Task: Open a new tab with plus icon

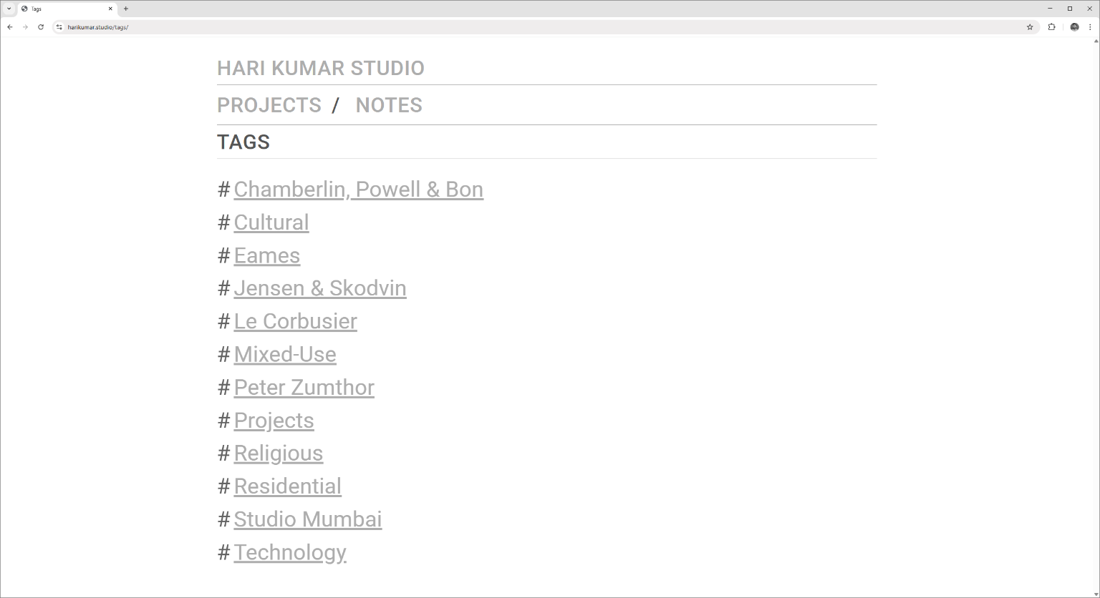Action: click(x=126, y=9)
